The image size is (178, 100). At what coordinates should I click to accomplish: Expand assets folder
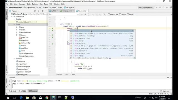[x=17, y=30]
